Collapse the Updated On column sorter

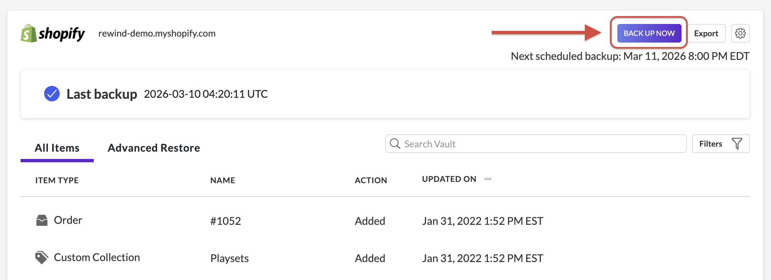pyautogui.click(x=488, y=179)
